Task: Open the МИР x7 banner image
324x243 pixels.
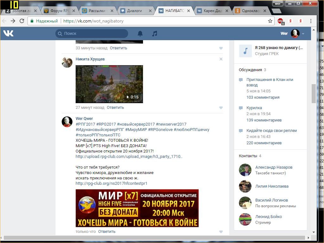Action: pos(137,208)
